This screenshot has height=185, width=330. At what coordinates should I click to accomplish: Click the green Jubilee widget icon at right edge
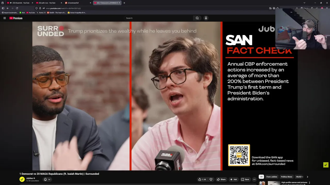point(326,165)
